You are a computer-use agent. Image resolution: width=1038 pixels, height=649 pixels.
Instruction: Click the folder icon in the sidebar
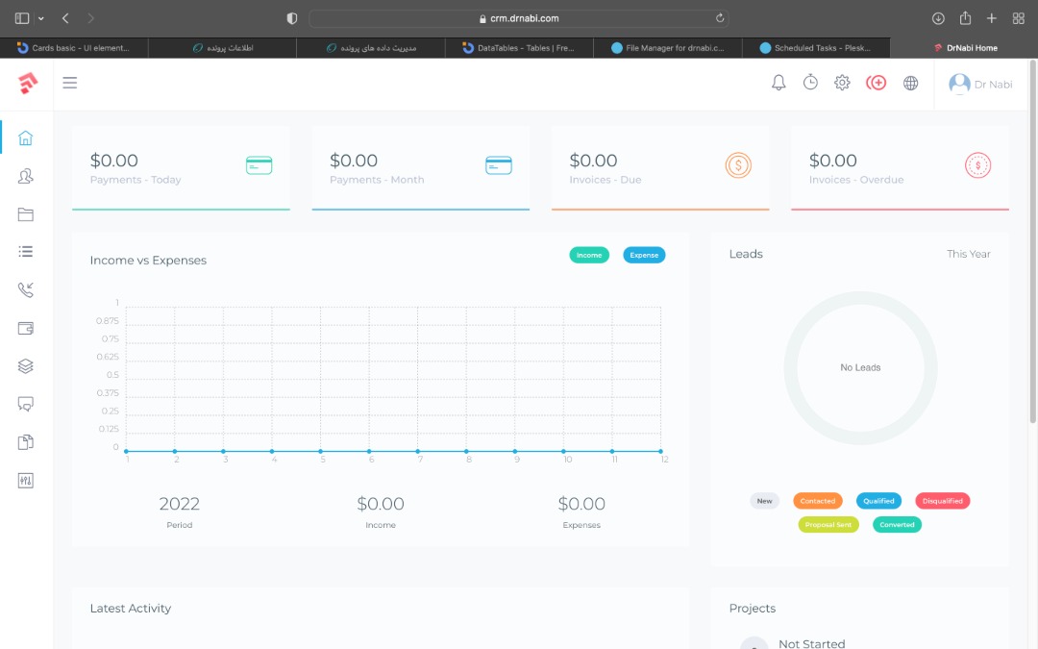click(25, 213)
